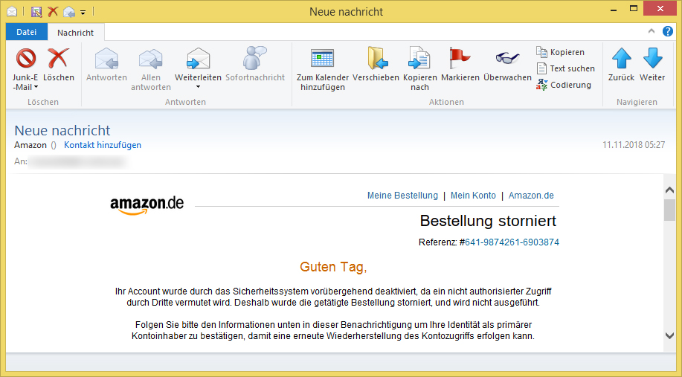Go to previous message with Zurück
682x377 pixels.
621,59
